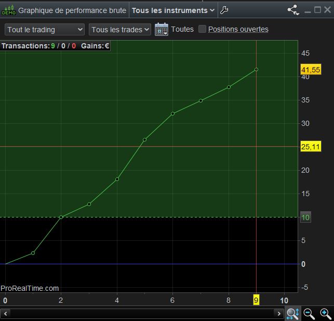
Task: Click the zoom out magnifier
Action: 309,313
